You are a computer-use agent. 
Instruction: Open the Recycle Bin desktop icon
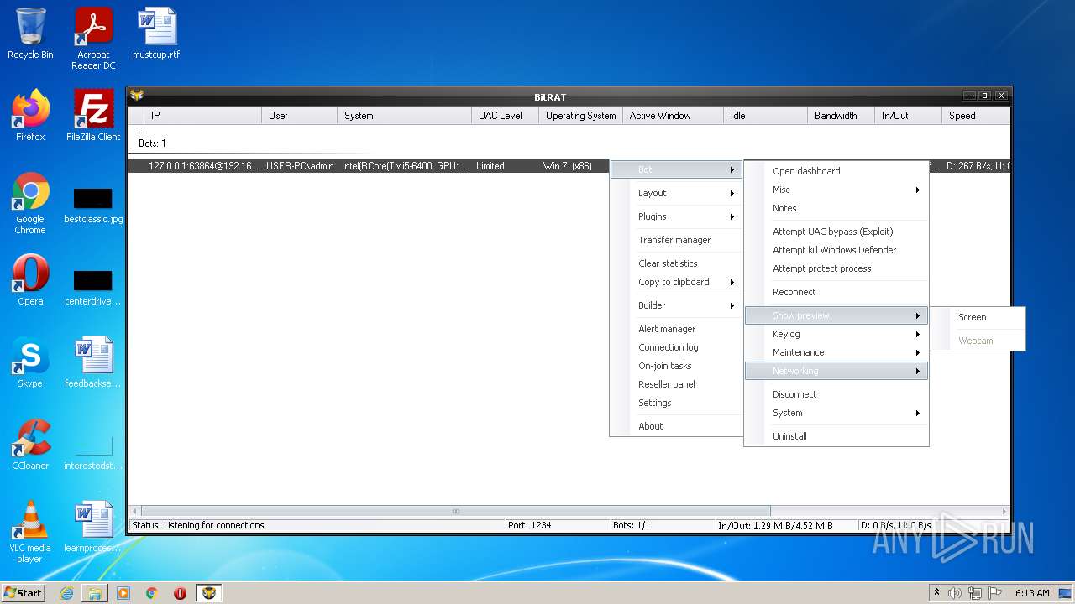tap(30, 34)
